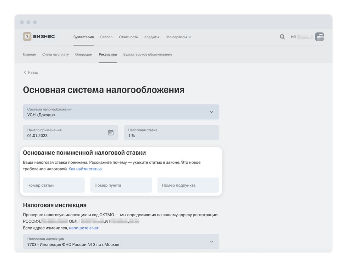
Task: Click the back arrow next to Назад
Action: pos(25,72)
